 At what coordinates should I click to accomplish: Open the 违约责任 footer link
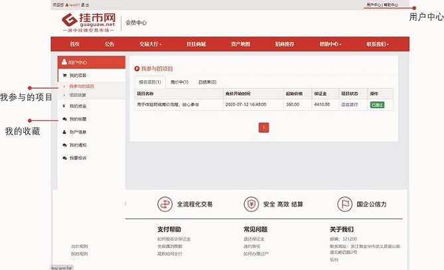tap(252, 246)
